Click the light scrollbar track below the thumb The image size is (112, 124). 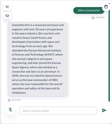coord(109,102)
